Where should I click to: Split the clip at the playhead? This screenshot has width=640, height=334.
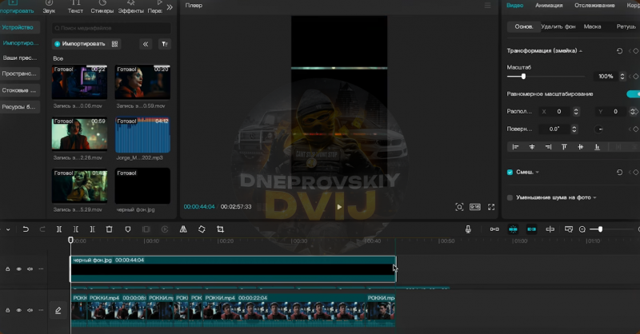click(59, 229)
